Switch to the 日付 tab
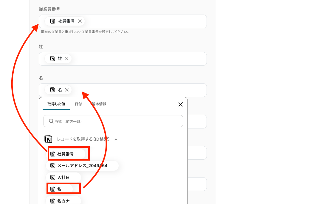 [x=78, y=104]
